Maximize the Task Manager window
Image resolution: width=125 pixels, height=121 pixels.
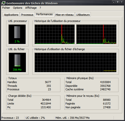pyautogui.click(x=118, y=2)
